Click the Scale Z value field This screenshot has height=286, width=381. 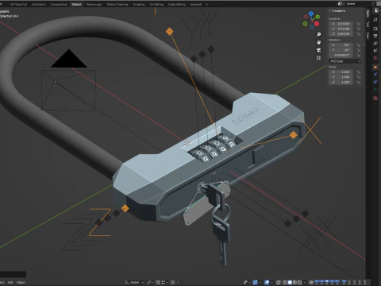pyautogui.click(x=341, y=82)
